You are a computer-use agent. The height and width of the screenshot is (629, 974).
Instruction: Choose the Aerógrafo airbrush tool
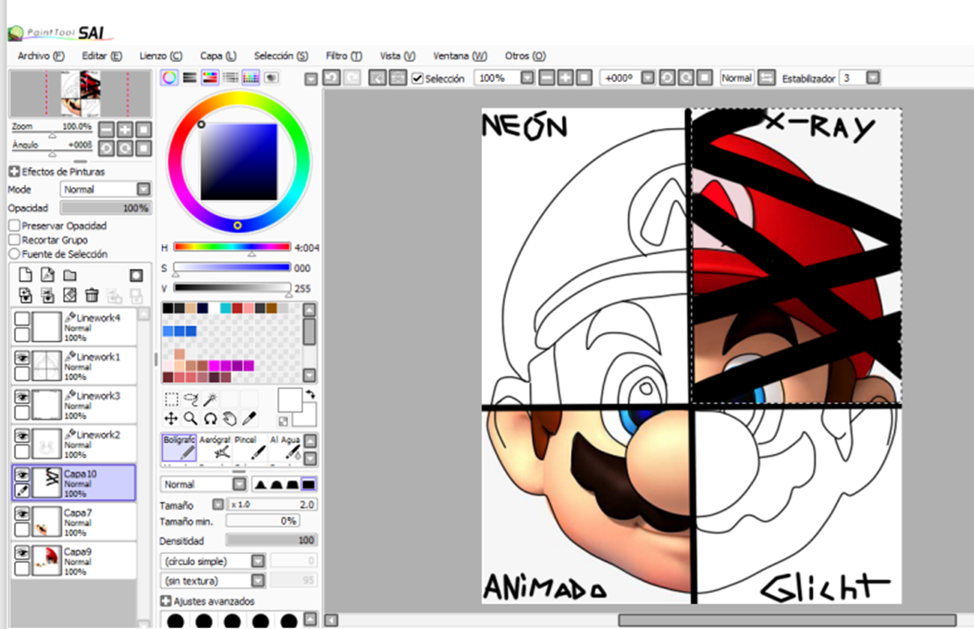(214, 448)
